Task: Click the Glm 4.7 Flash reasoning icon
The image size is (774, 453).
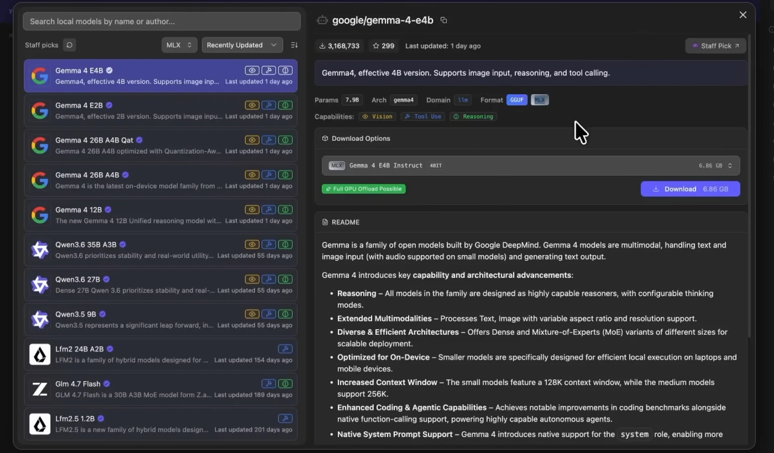Action: click(x=285, y=384)
